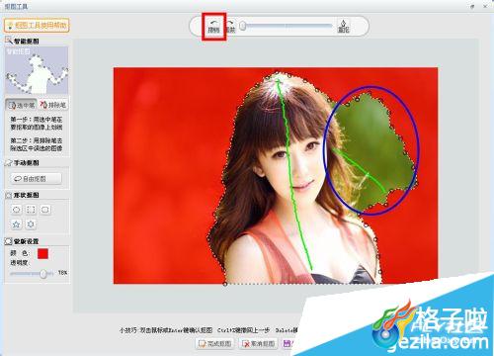Open the 抠图工具使用帮助 help button

[37, 26]
